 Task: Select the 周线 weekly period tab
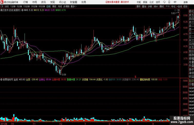[54, 6]
